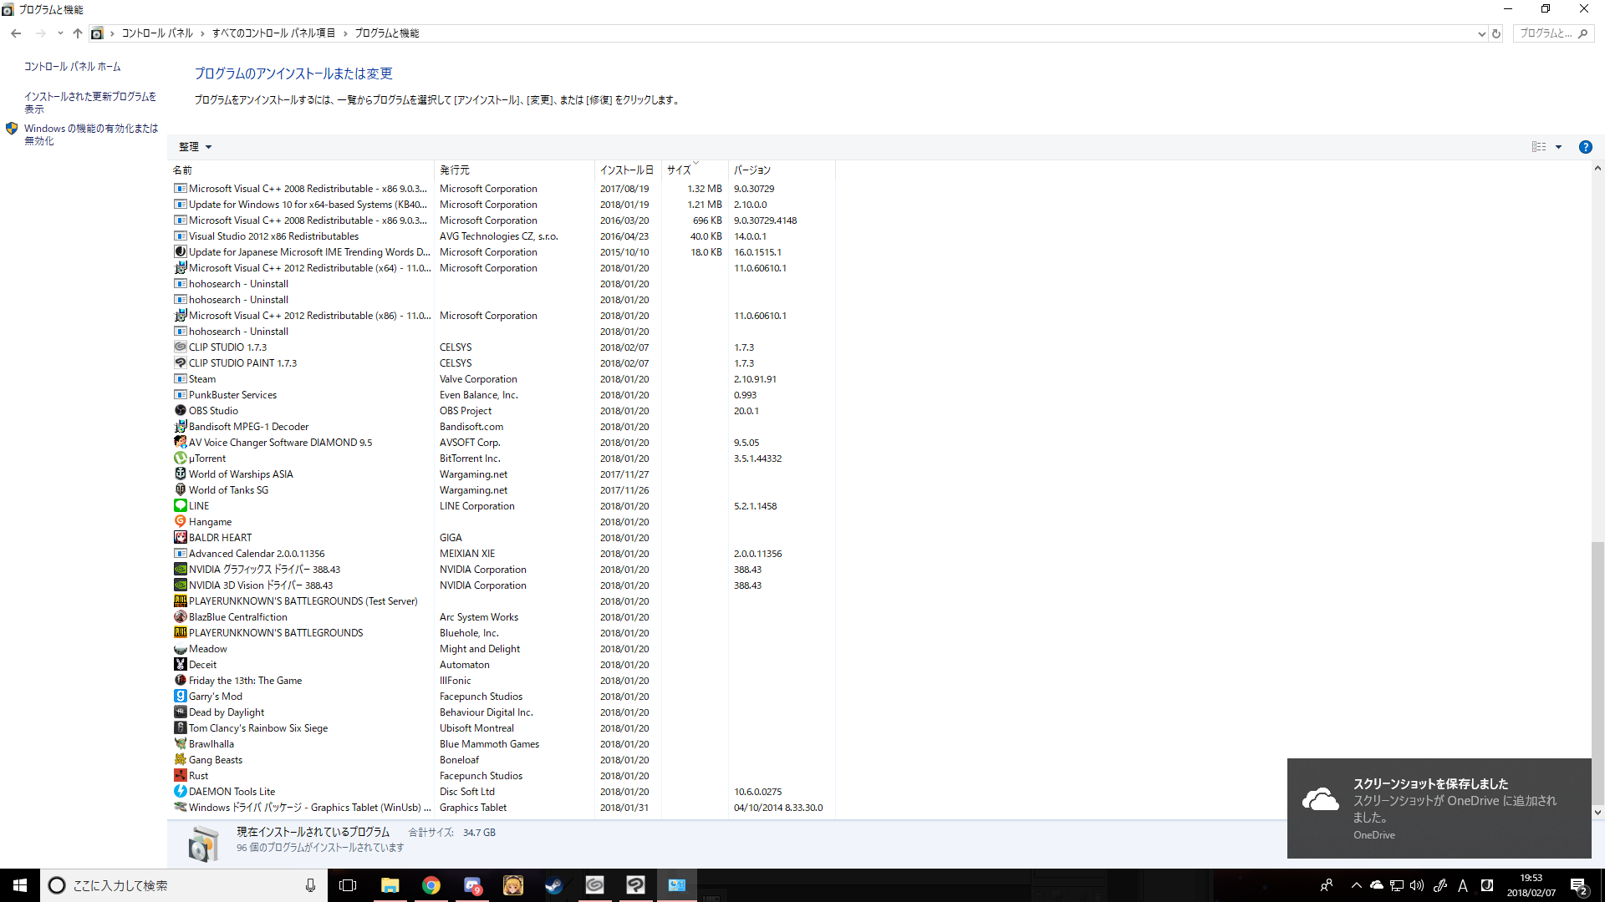
Task: Open the 整理 organize dropdown
Action: point(195,147)
